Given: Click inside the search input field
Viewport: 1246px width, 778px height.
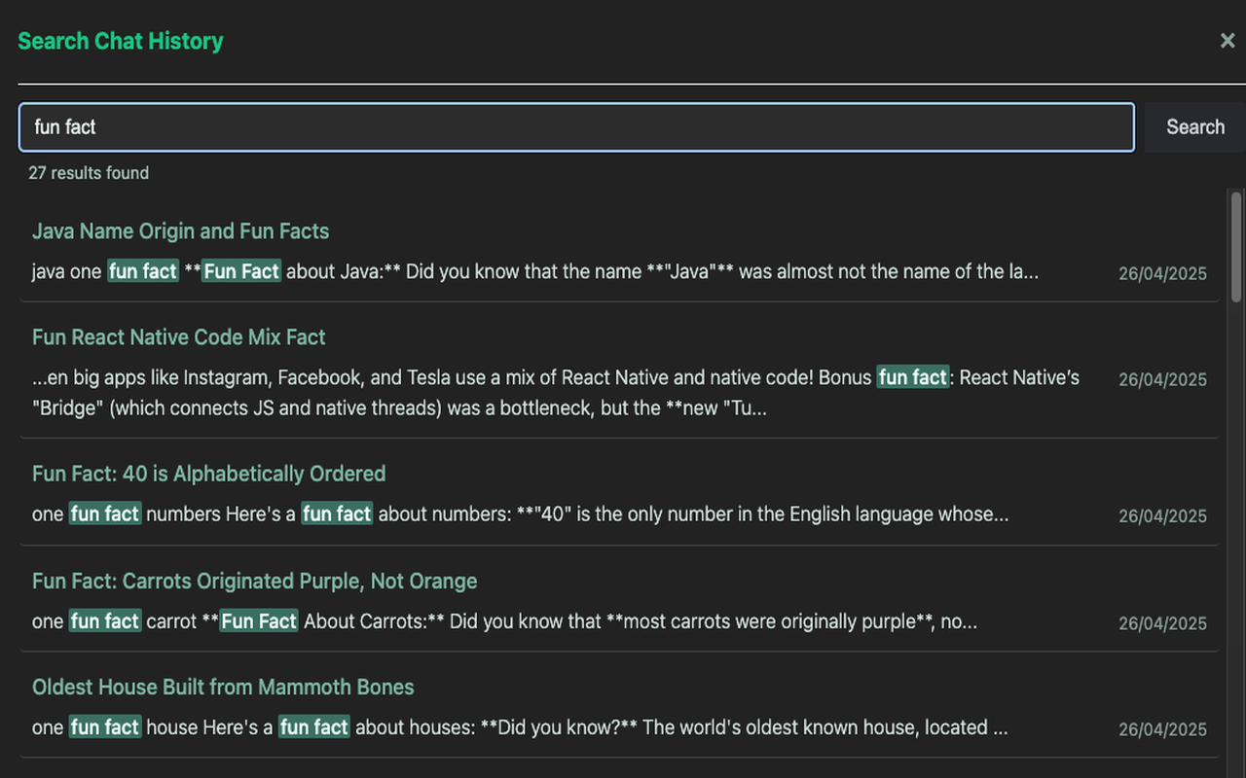Looking at the screenshot, I should 574,126.
